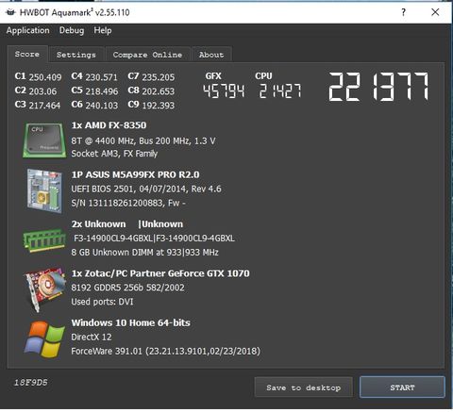Image resolution: width=453 pixels, height=412 pixels.
Task: Start the benchmark with START button
Action: [x=402, y=387]
